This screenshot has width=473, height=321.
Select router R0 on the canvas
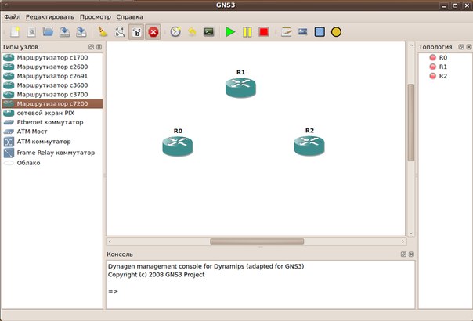point(177,146)
